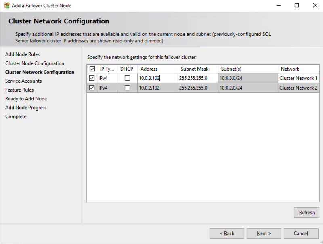Enable DHCP for the 10.0.2.0/24 subnet
The height and width of the screenshot is (244, 323).
click(127, 88)
